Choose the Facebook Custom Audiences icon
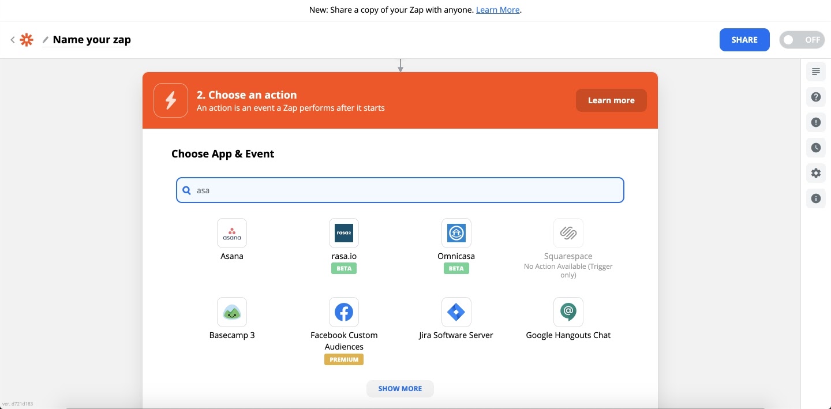831x409 pixels. coord(344,312)
